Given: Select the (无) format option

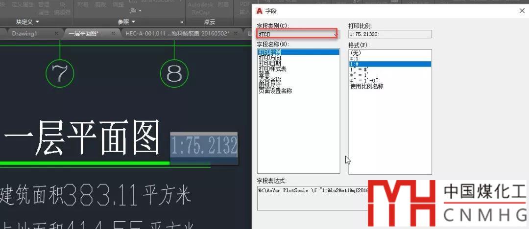Looking at the screenshot, I should point(356,53).
